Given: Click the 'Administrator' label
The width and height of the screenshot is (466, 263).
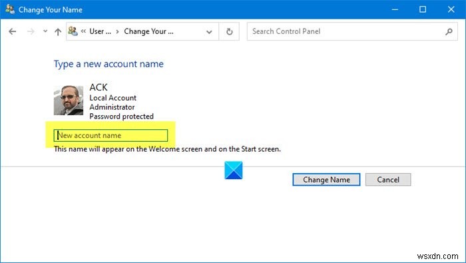Looking at the screenshot, I should coord(112,107).
